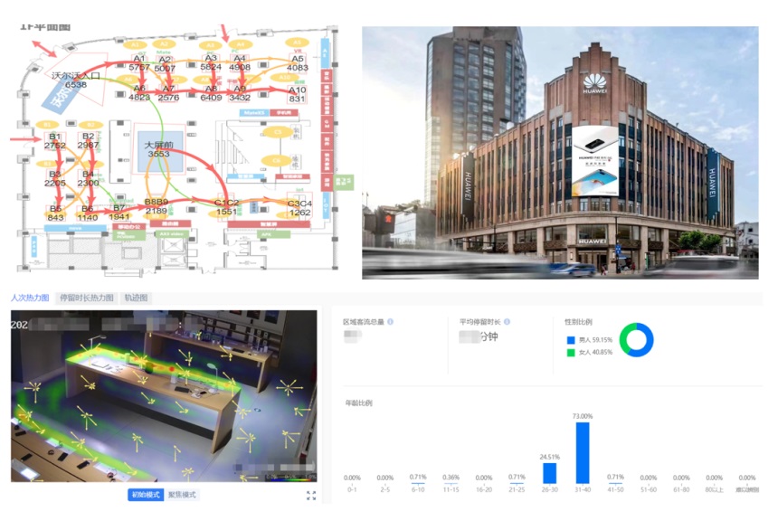The image size is (778, 521).
Task: Select zone A2 5007 on floor plan
Action: [165, 63]
